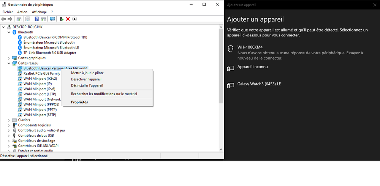Choose Désactiver l'appareil from context menu
This screenshot has height=186, width=380.
tap(87, 79)
